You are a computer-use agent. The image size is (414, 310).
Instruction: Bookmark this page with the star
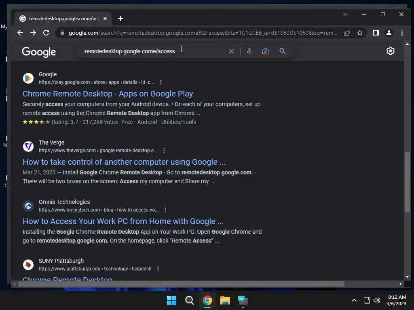pos(359,33)
